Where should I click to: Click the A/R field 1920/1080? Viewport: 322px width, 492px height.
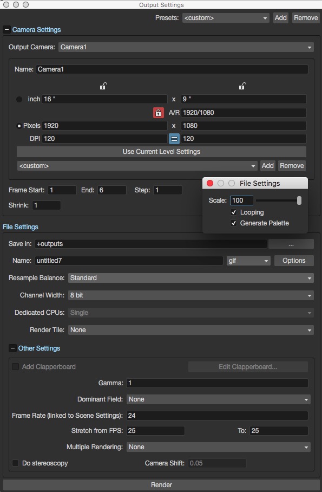coord(244,113)
